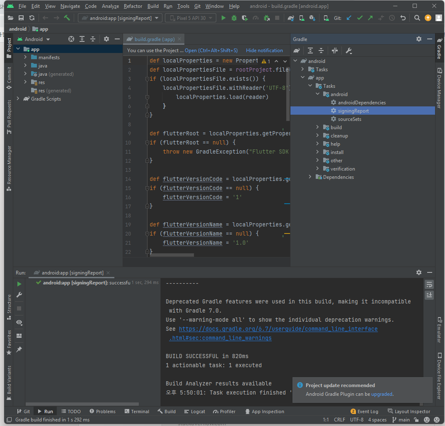
Task: Click editor horizontal scrollbar
Action: 172,255
